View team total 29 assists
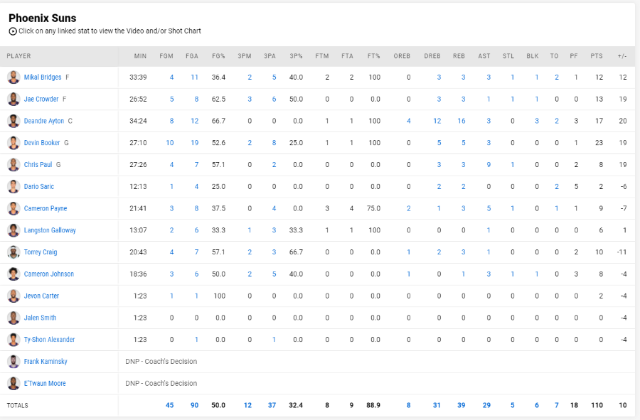640x420 pixels. pos(486,405)
